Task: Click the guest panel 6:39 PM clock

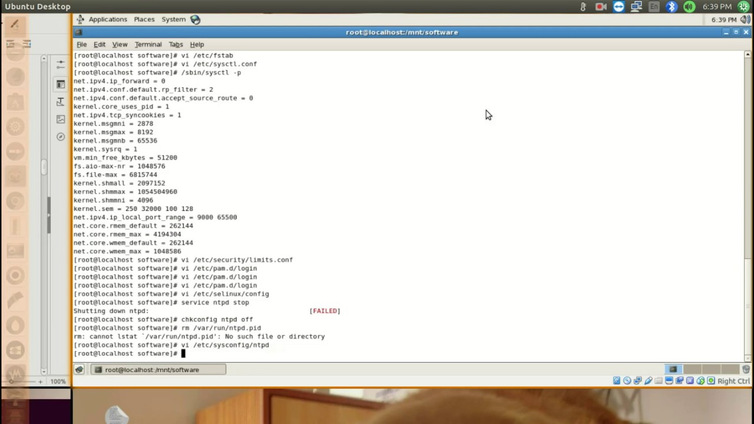Action: pyautogui.click(x=724, y=19)
